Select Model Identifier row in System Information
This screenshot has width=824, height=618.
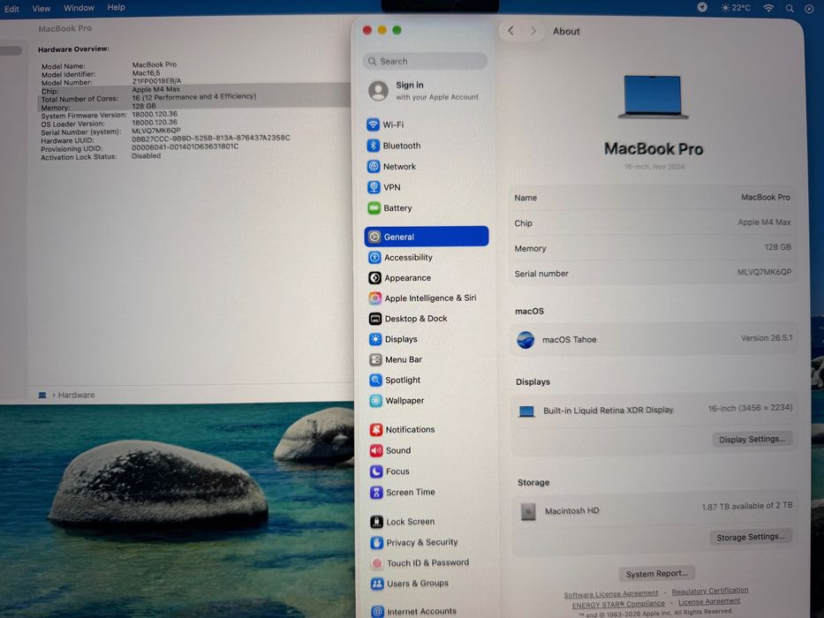tap(101, 73)
